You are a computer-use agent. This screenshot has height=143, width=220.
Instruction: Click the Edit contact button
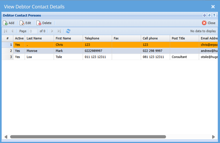[x=25, y=23]
